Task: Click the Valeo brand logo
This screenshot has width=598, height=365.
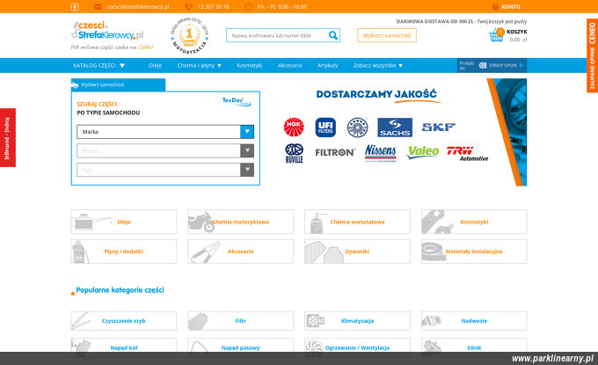Action: (x=423, y=152)
